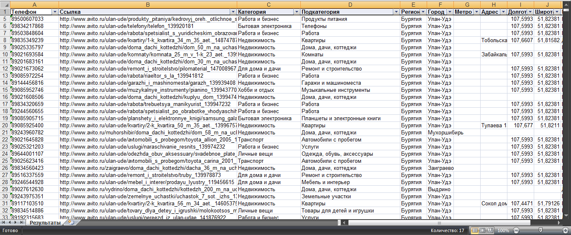
Task: Select row 20 header
Action: tap(5, 125)
